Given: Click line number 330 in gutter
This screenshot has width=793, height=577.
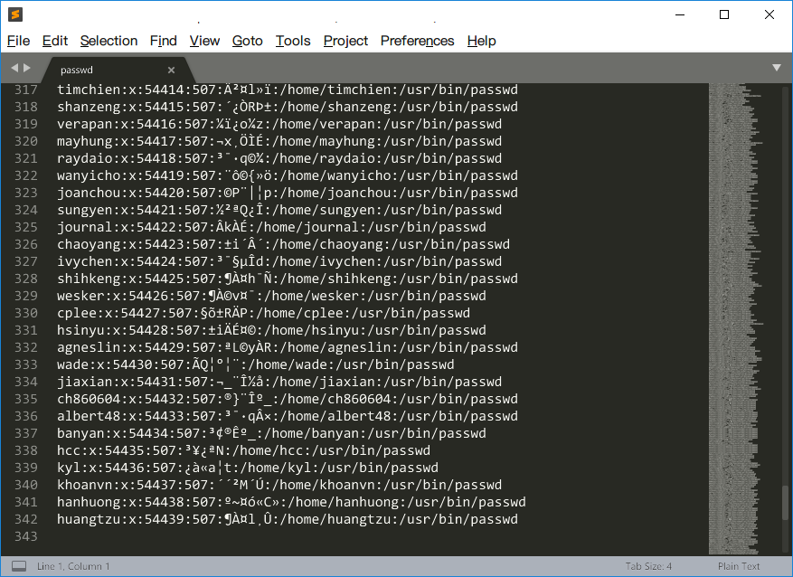Looking at the screenshot, I should tap(26, 313).
